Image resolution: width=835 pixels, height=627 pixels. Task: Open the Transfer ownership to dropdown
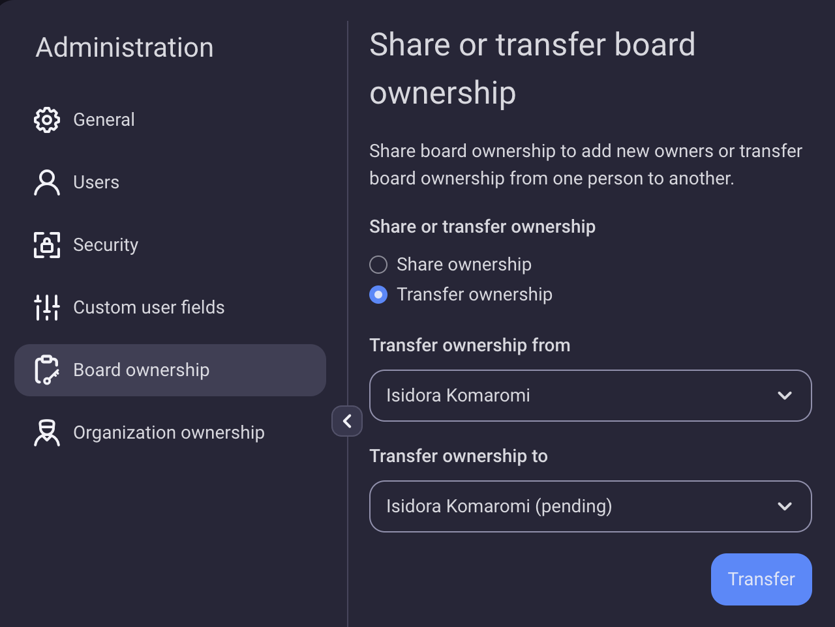tap(590, 506)
